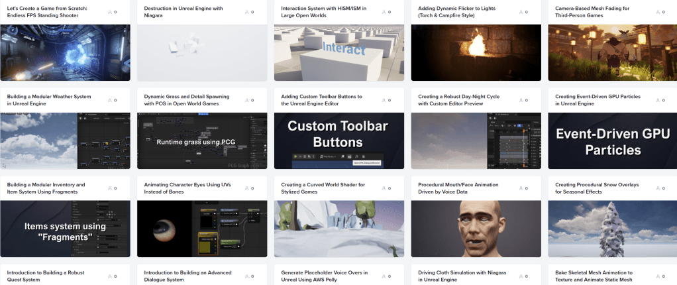Click the bald head face animation thumbnail
Screen dimensions: 677x285
click(x=476, y=229)
